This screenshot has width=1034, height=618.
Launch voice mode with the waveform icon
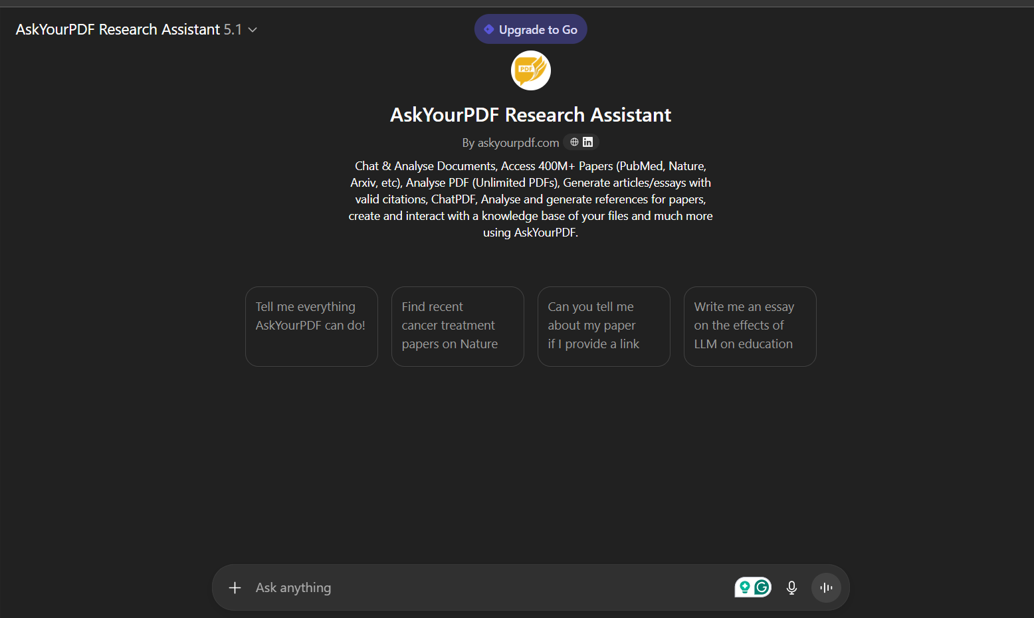tap(826, 587)
